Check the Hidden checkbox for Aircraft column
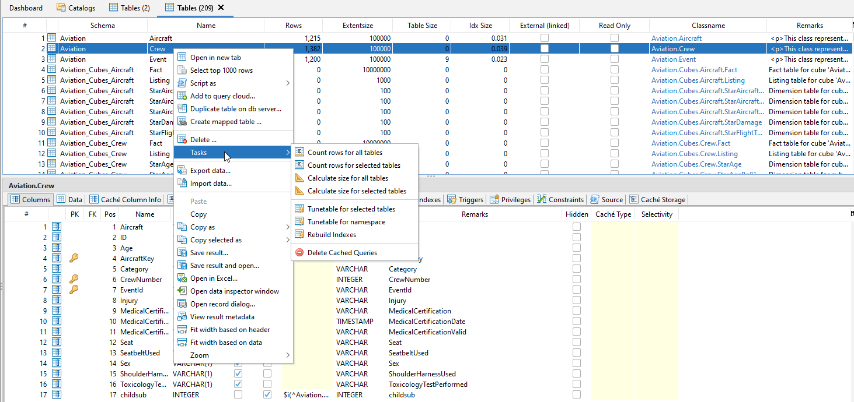The width and height of the screenshot is (854, 402). [577, 226]
